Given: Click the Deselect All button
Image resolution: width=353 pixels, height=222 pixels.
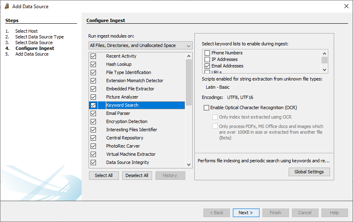Looking at the screenshot, I should pos(137,175).
